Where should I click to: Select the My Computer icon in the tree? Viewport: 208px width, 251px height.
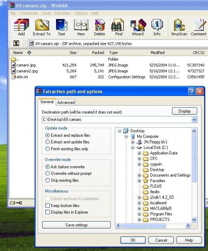point(133,136)
